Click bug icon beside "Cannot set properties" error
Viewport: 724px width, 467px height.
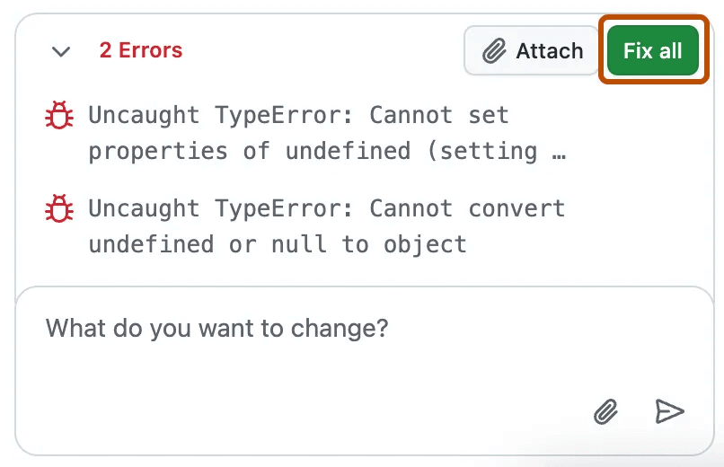pyautogui.click(x=59, y=116)
